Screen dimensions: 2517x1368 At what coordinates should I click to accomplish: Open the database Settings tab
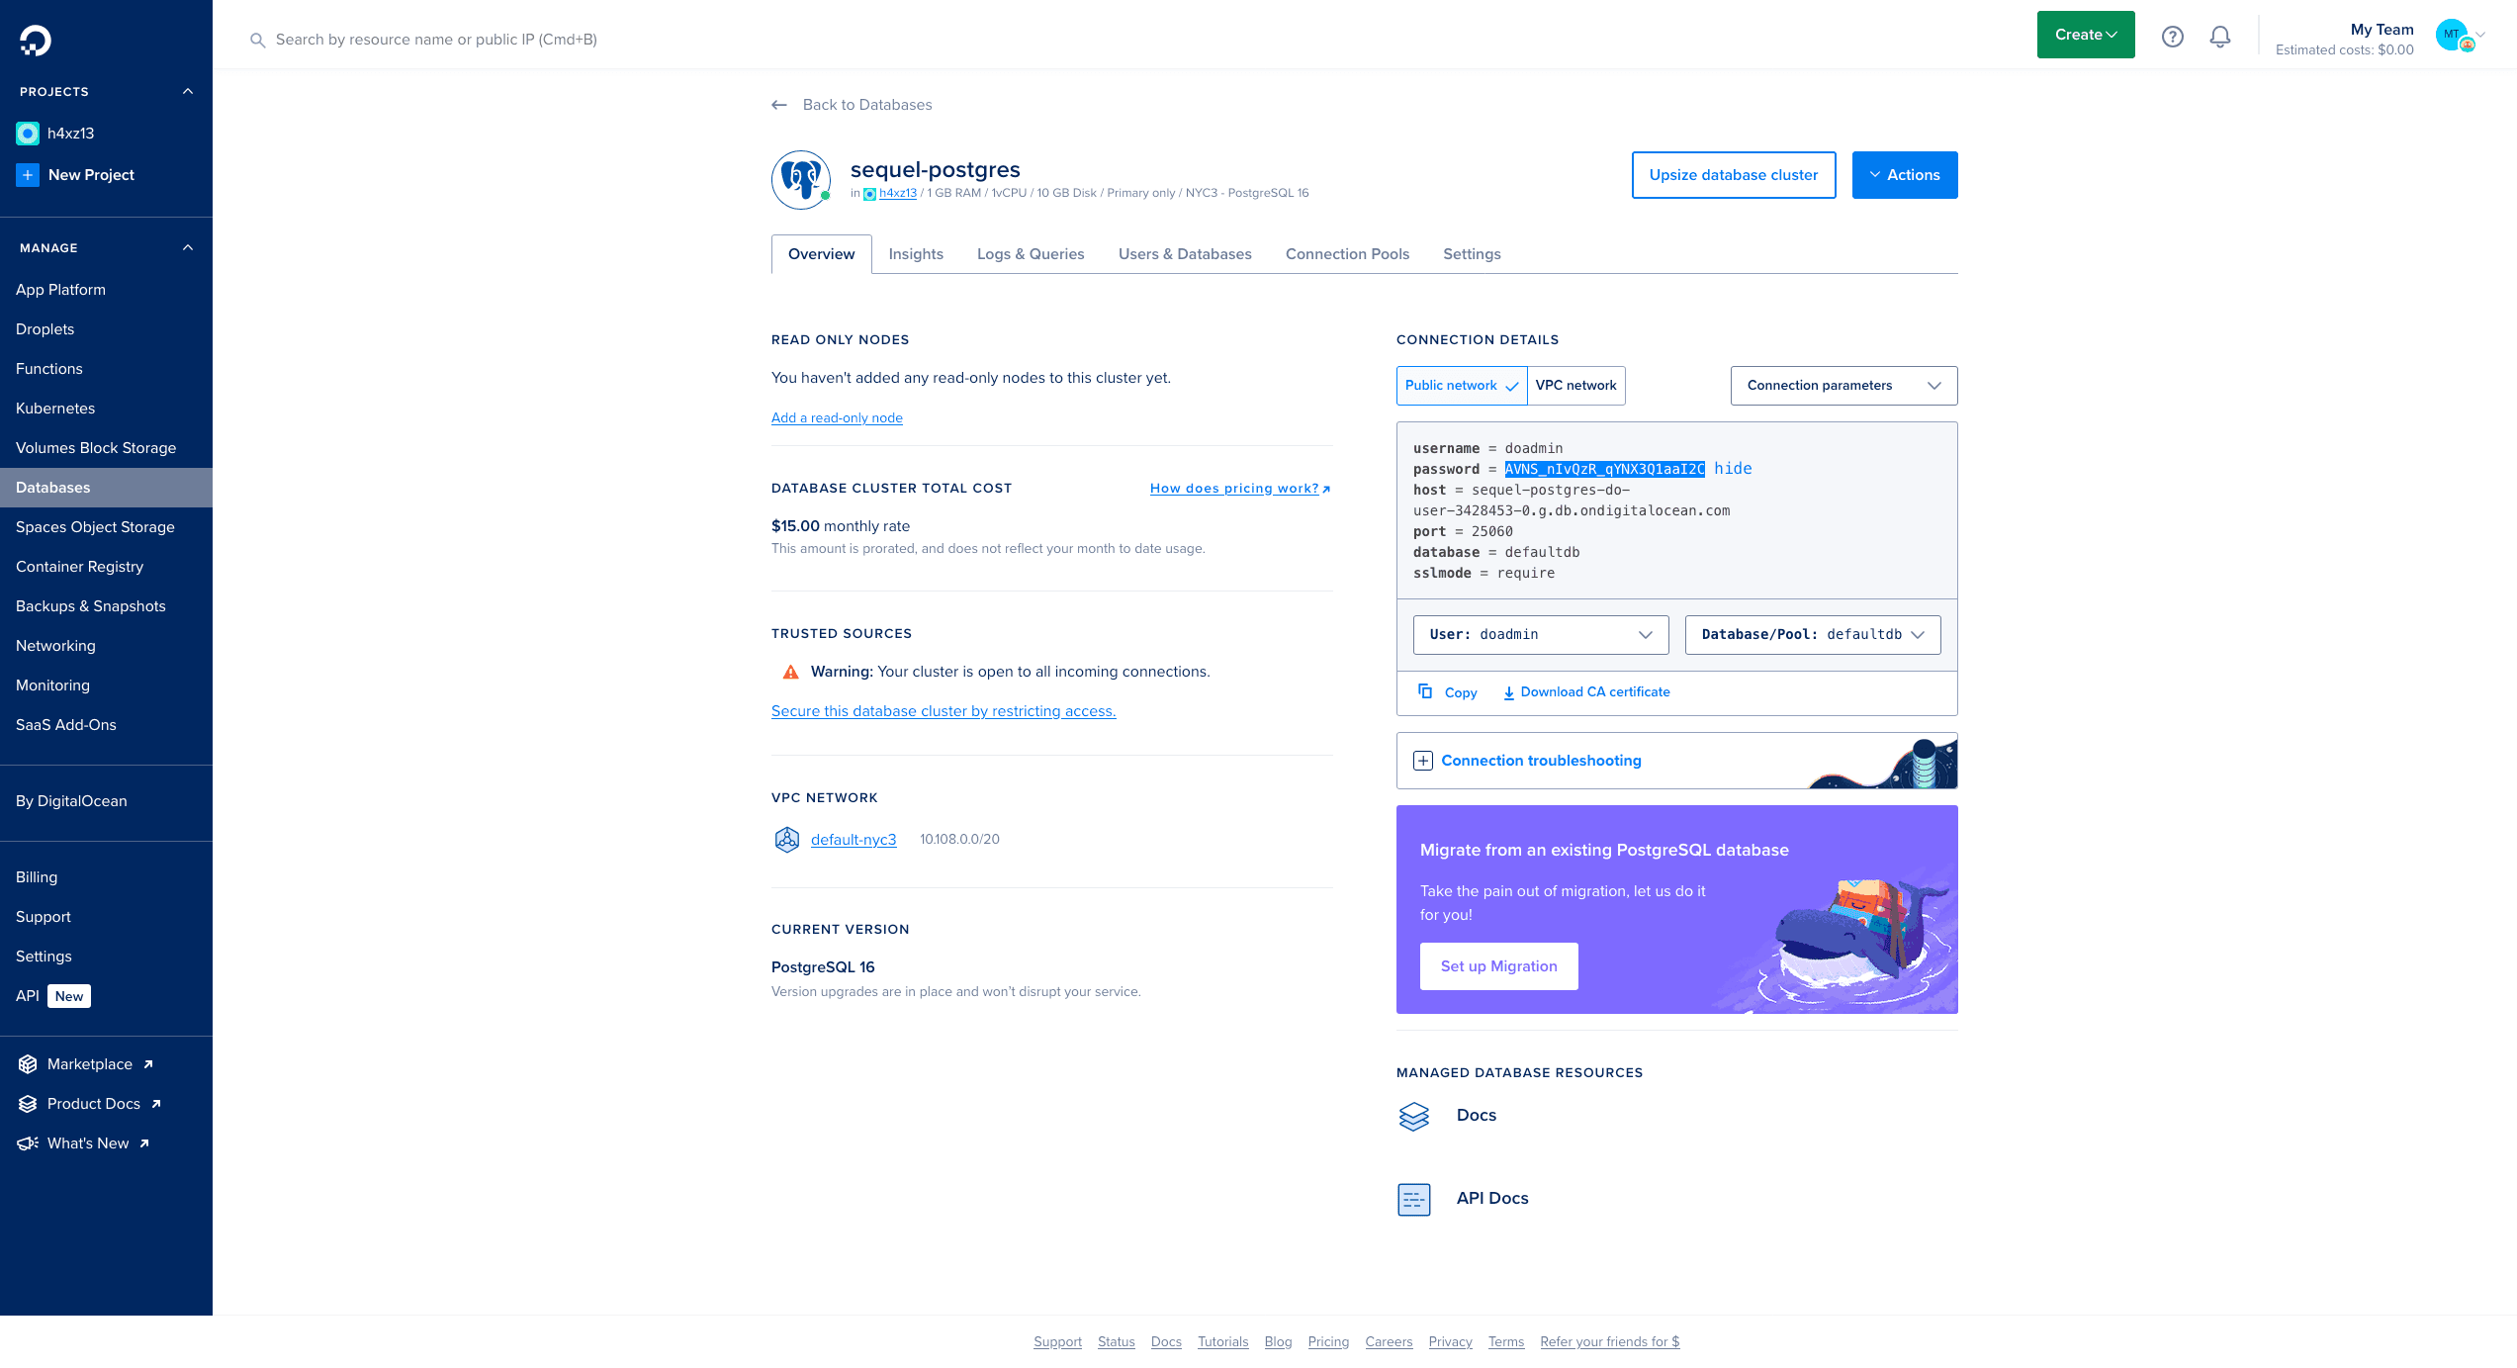pyautogui.click(x=1472, y=254)
